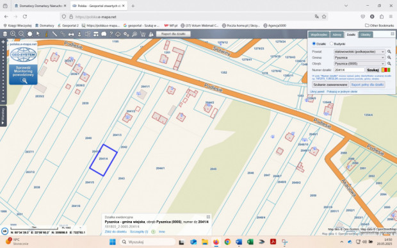Image resolution: width=397 pixels, height=248 pixels.
Task: Expand the Obręb dropdown list
Action: pyautogui.click(x=359, y=64)
